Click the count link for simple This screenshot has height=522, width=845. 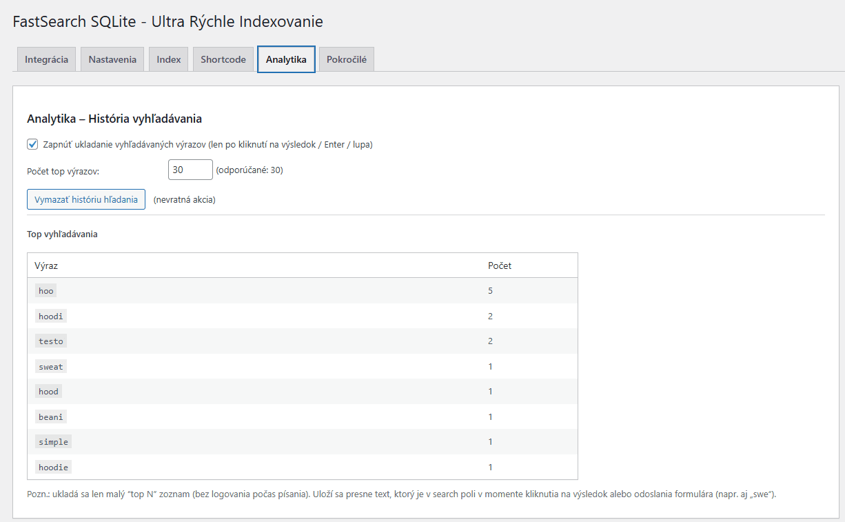click(490, 441)
